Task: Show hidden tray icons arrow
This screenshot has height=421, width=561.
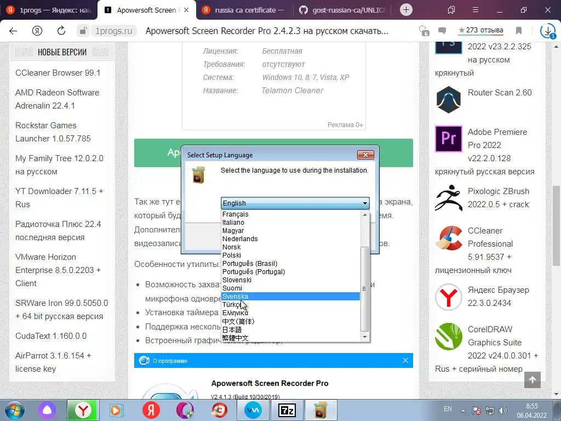Action: 462,411
